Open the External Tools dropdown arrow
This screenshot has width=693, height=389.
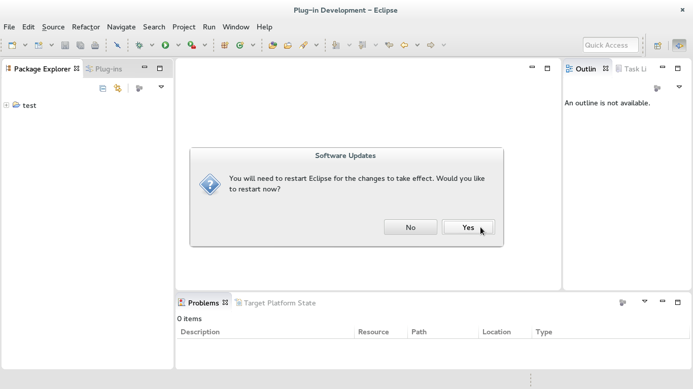[x=204, y=45]
